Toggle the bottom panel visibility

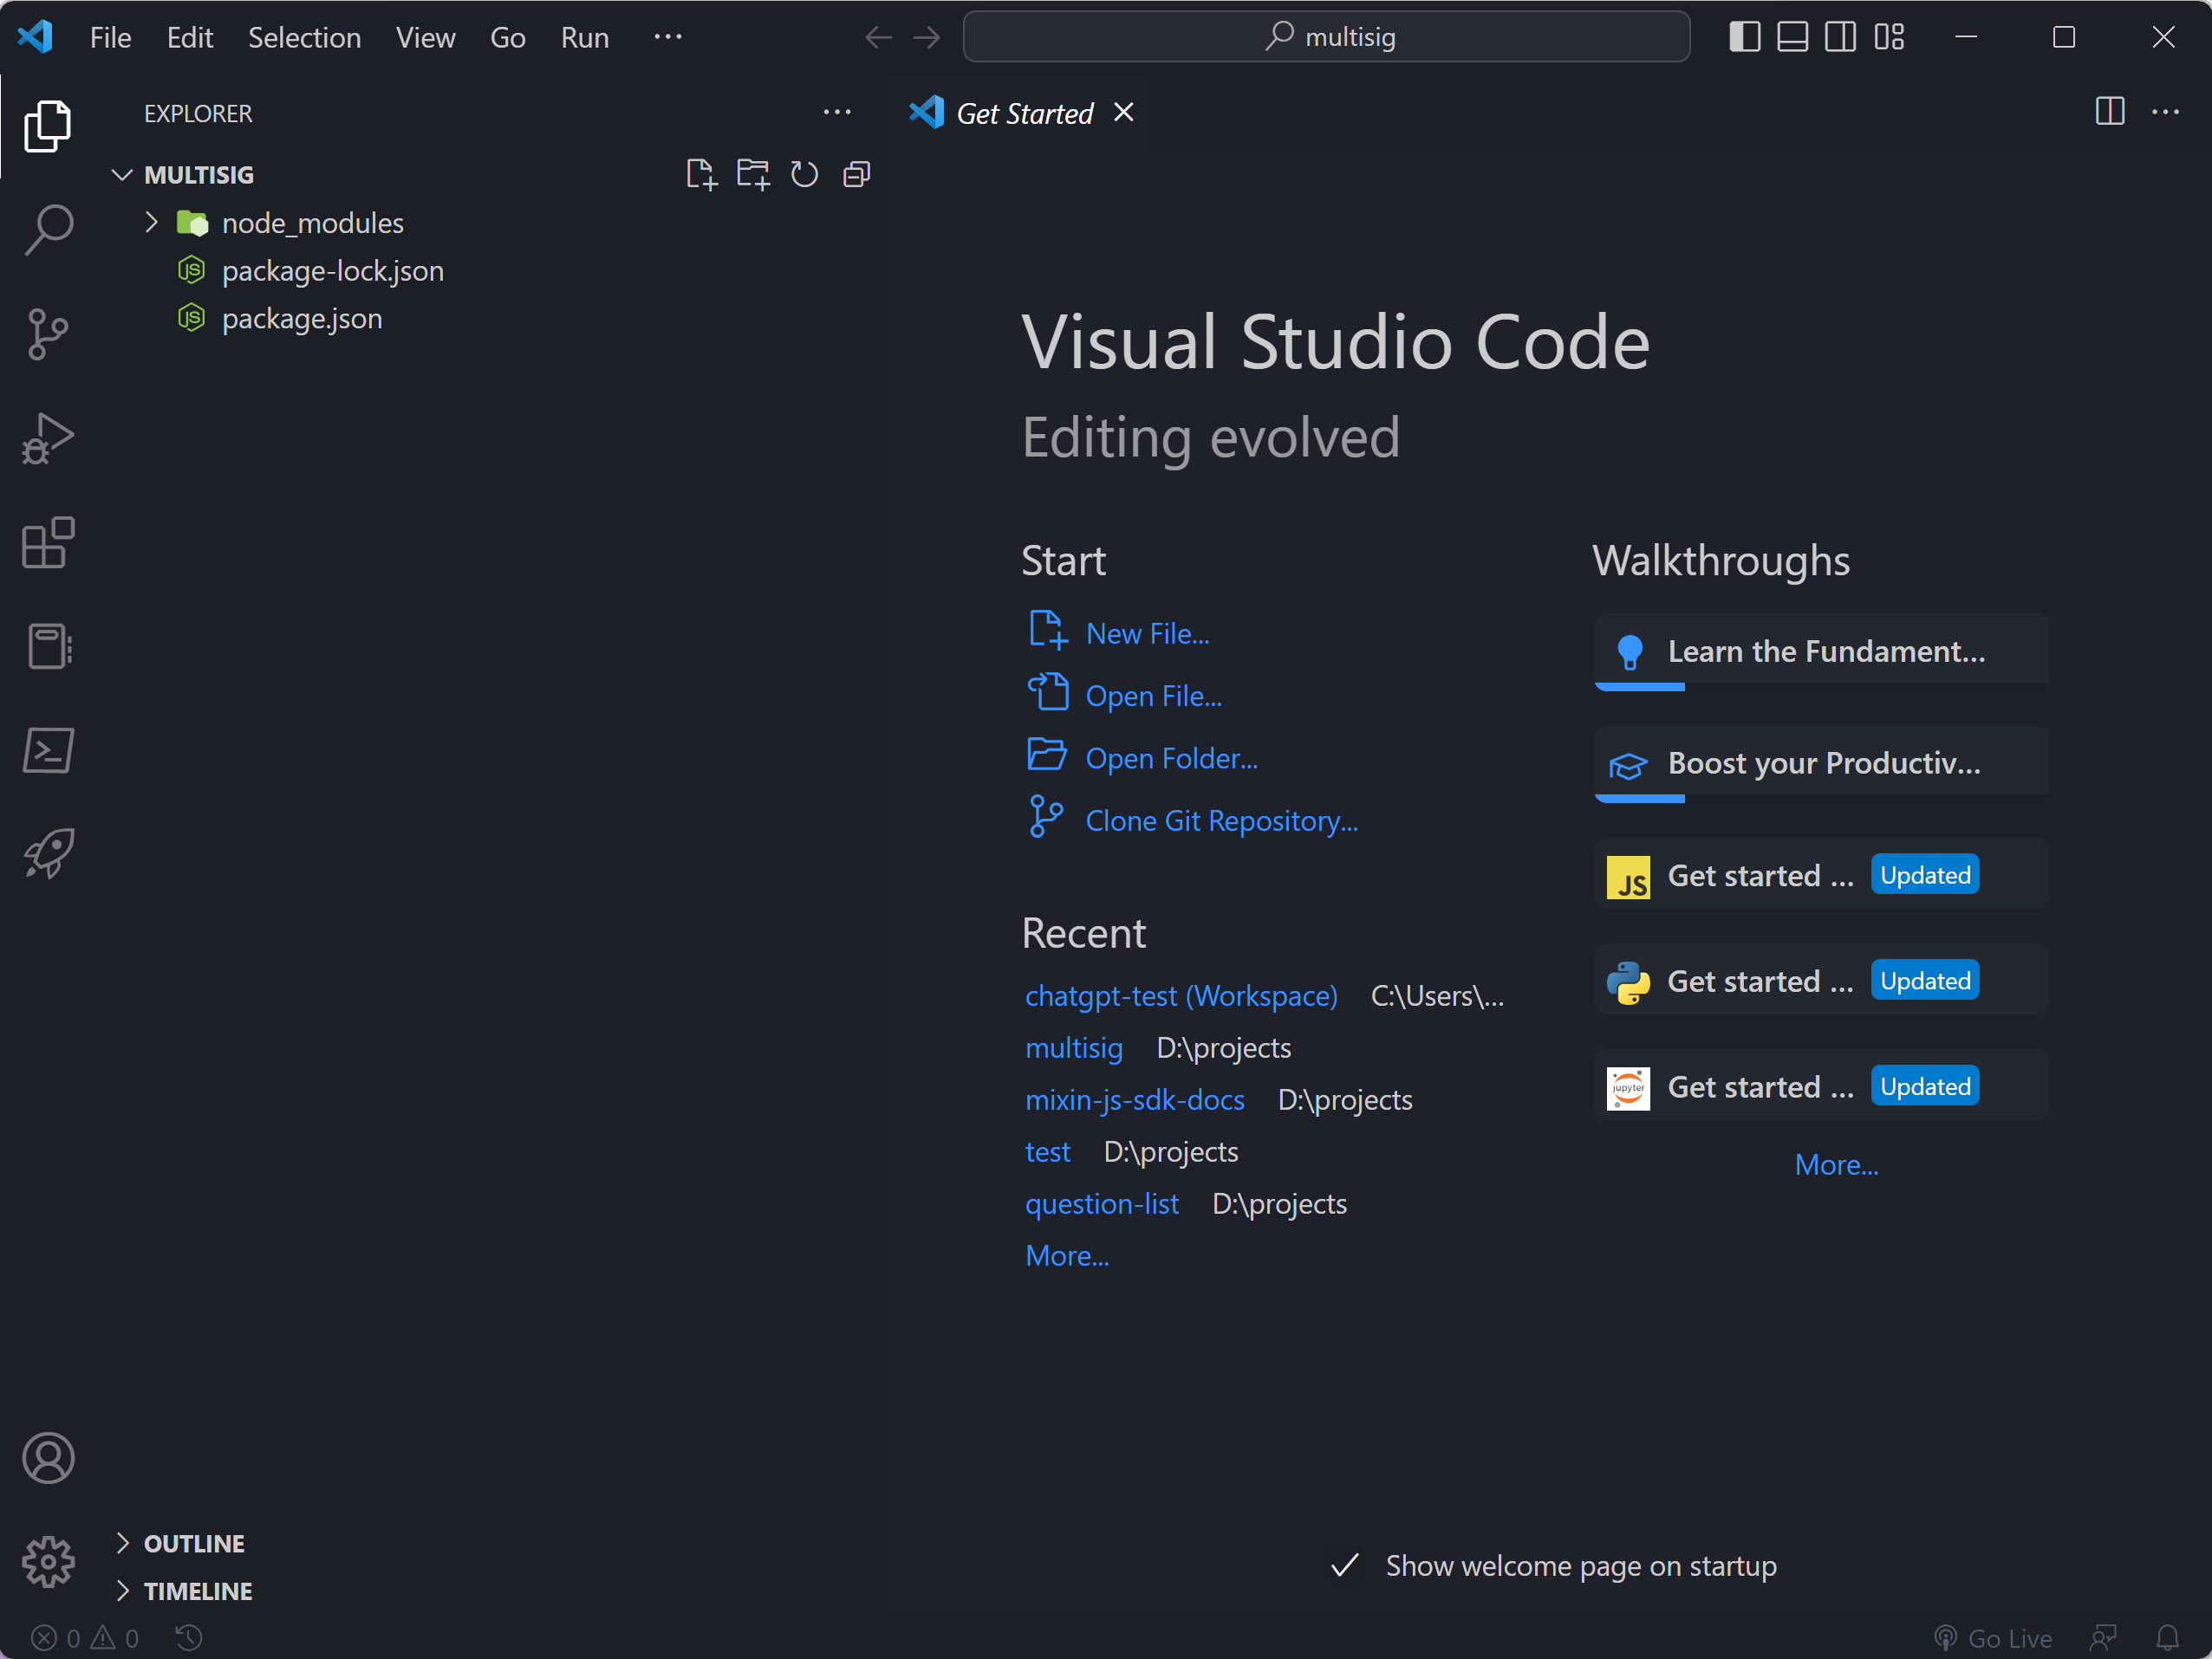[x=1792, y=37]
